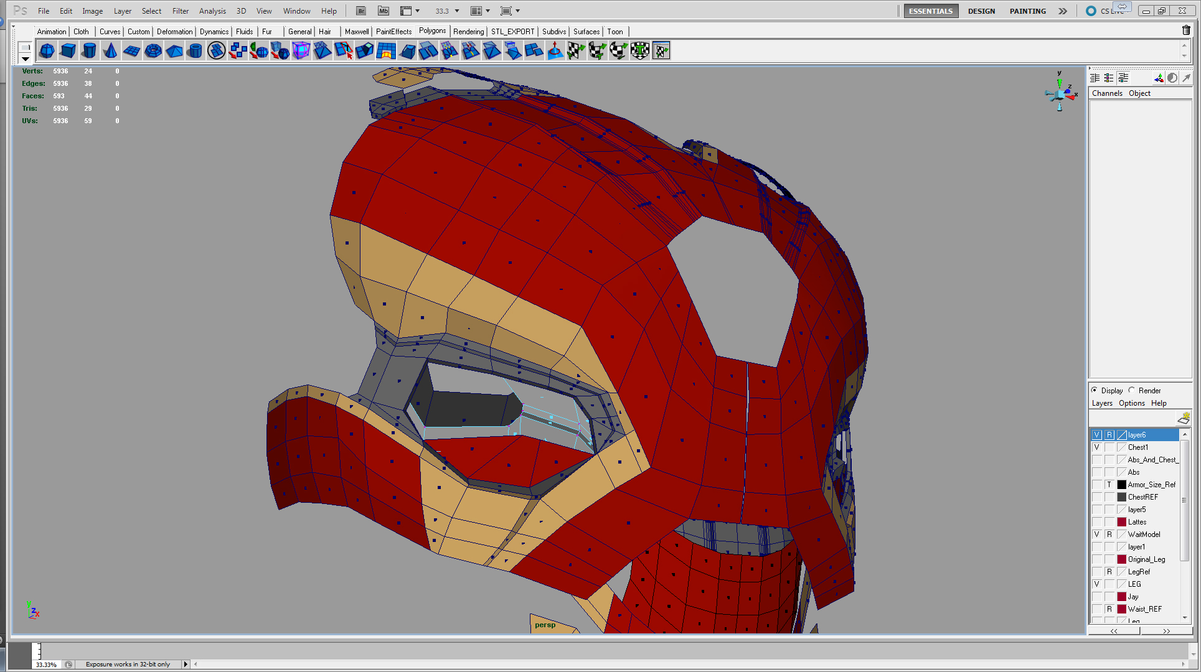This screenshot has height=672, width=1201.
Task: Select the Display radio button
Action: pos(1095,390)
